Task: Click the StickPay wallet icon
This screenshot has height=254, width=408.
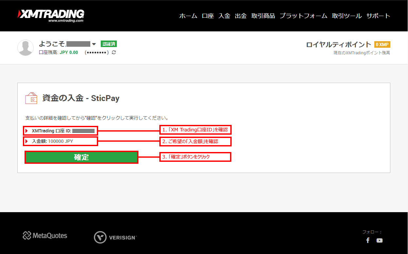Action: point(31,98)
